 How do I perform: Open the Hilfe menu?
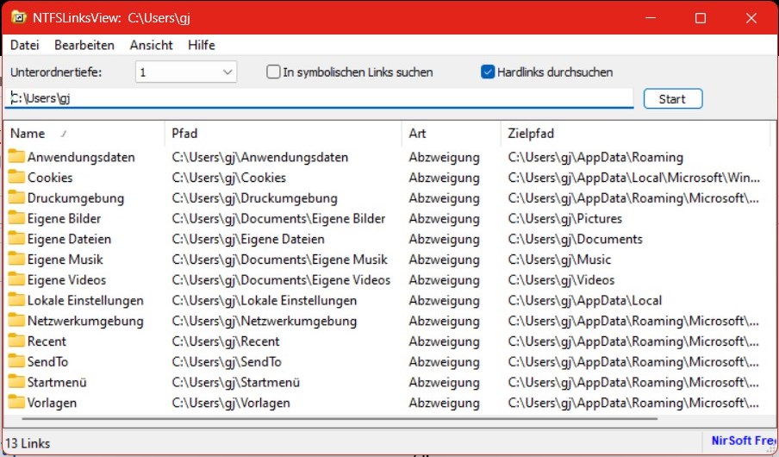tap(201, 45)
